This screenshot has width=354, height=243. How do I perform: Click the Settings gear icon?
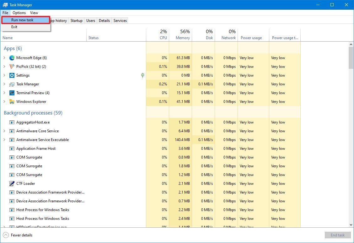(x=12, y=75)
